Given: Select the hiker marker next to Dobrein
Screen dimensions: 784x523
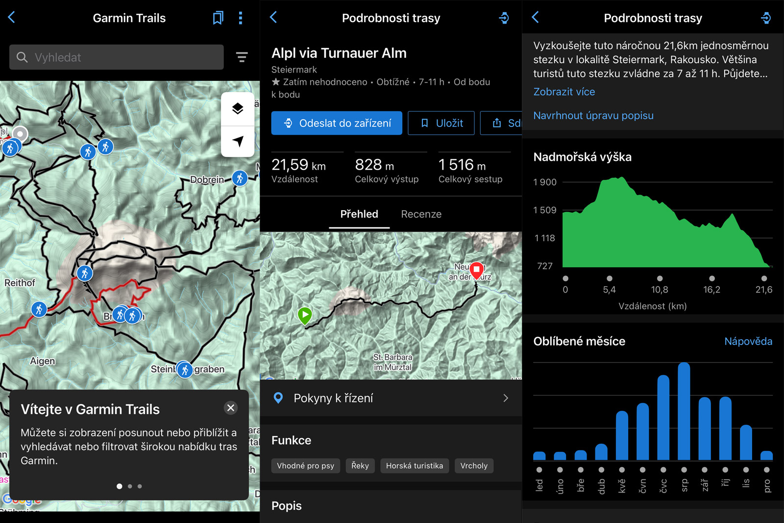Looking at the screenshot, I should [x=240, y=178].
